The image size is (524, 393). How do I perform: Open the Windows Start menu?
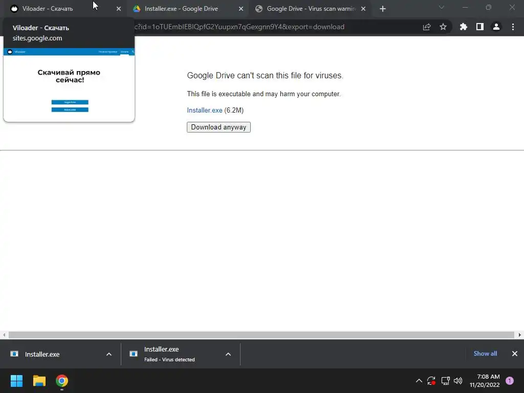pyautogui.click(x=16, y=381)
